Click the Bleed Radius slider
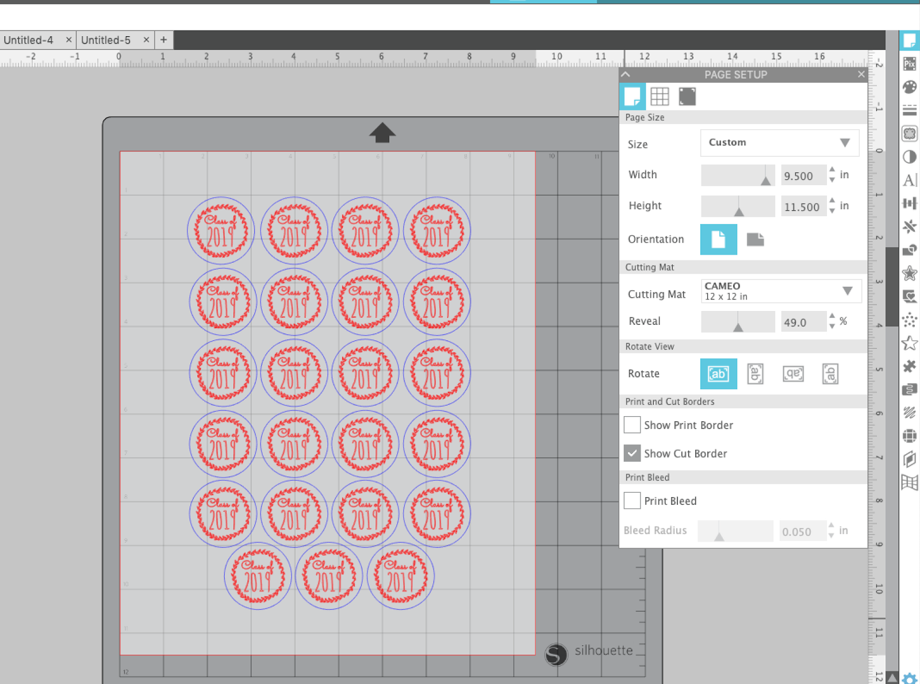The width and height of the screenshot is (920, 684). (x=735, y=531)
